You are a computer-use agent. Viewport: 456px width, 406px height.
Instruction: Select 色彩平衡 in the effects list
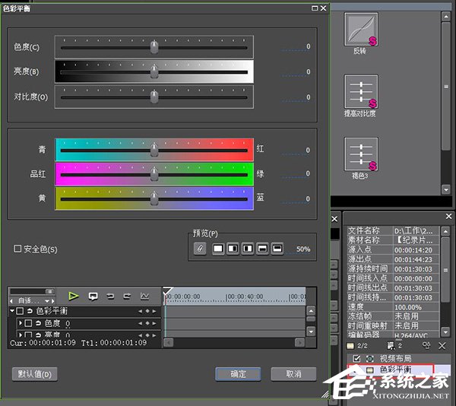point(395,370)
